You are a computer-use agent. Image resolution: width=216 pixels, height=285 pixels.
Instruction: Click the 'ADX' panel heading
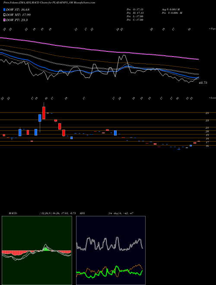[82, 213]
